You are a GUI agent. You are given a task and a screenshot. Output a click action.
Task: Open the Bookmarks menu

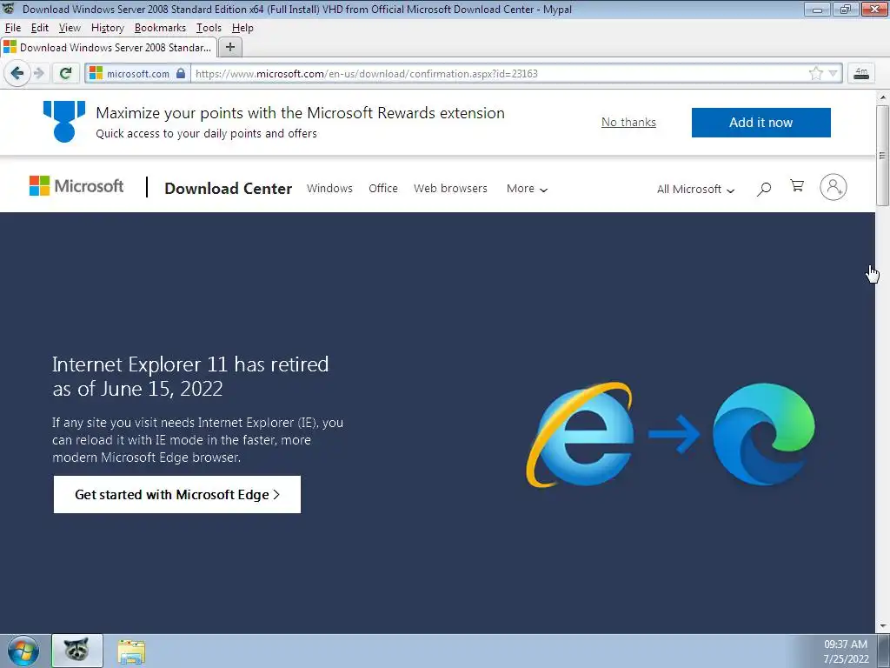click(x=160, y=28)
